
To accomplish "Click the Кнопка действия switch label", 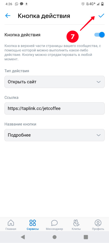I will (22, 35).
